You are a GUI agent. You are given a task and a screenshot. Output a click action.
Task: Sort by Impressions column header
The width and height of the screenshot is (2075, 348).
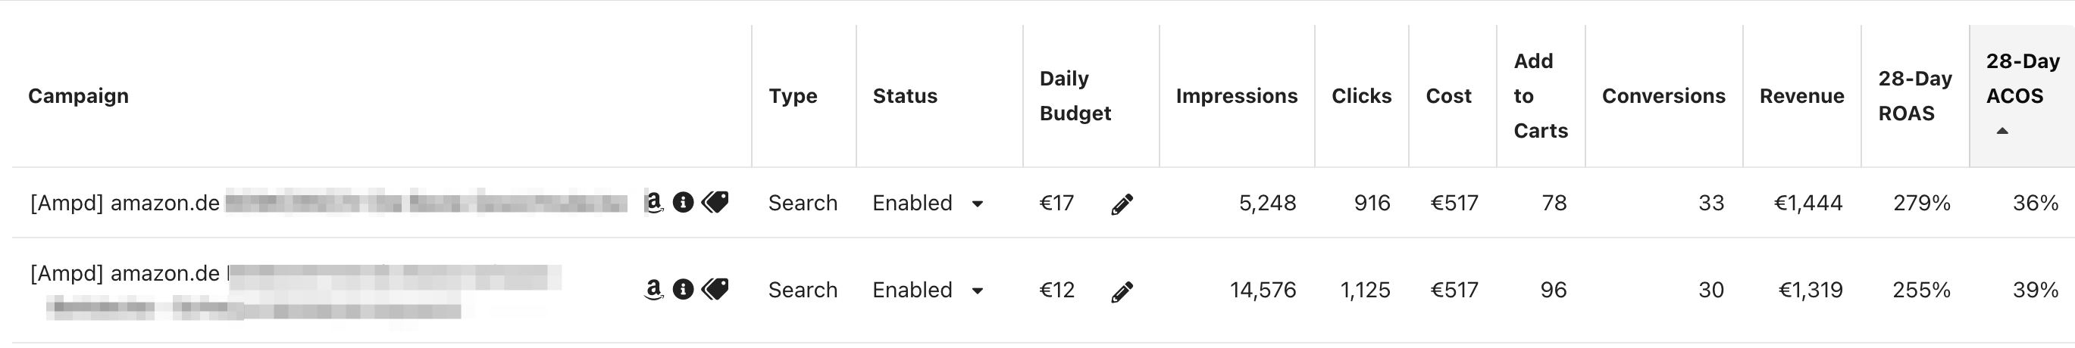point(1237,95)
